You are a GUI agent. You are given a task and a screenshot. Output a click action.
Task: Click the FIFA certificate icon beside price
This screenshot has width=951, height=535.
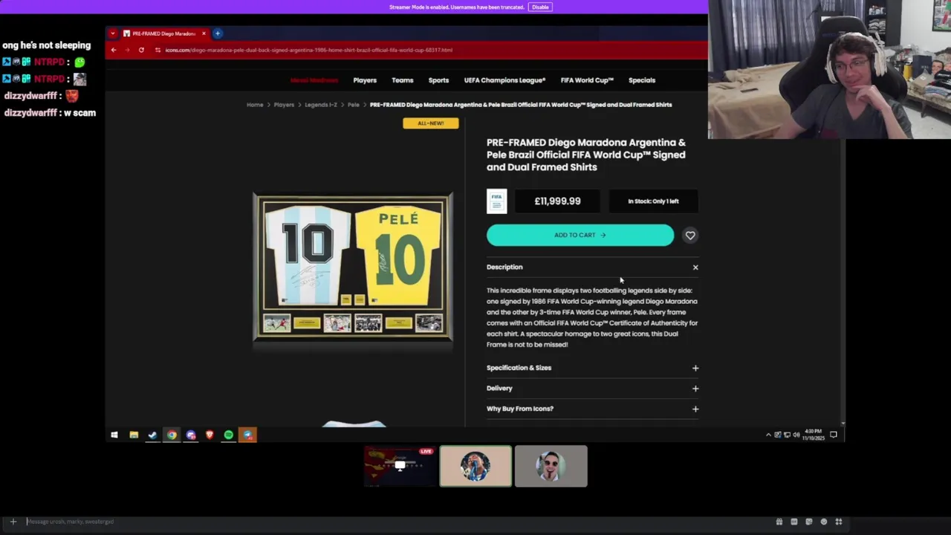pos(497,201)
